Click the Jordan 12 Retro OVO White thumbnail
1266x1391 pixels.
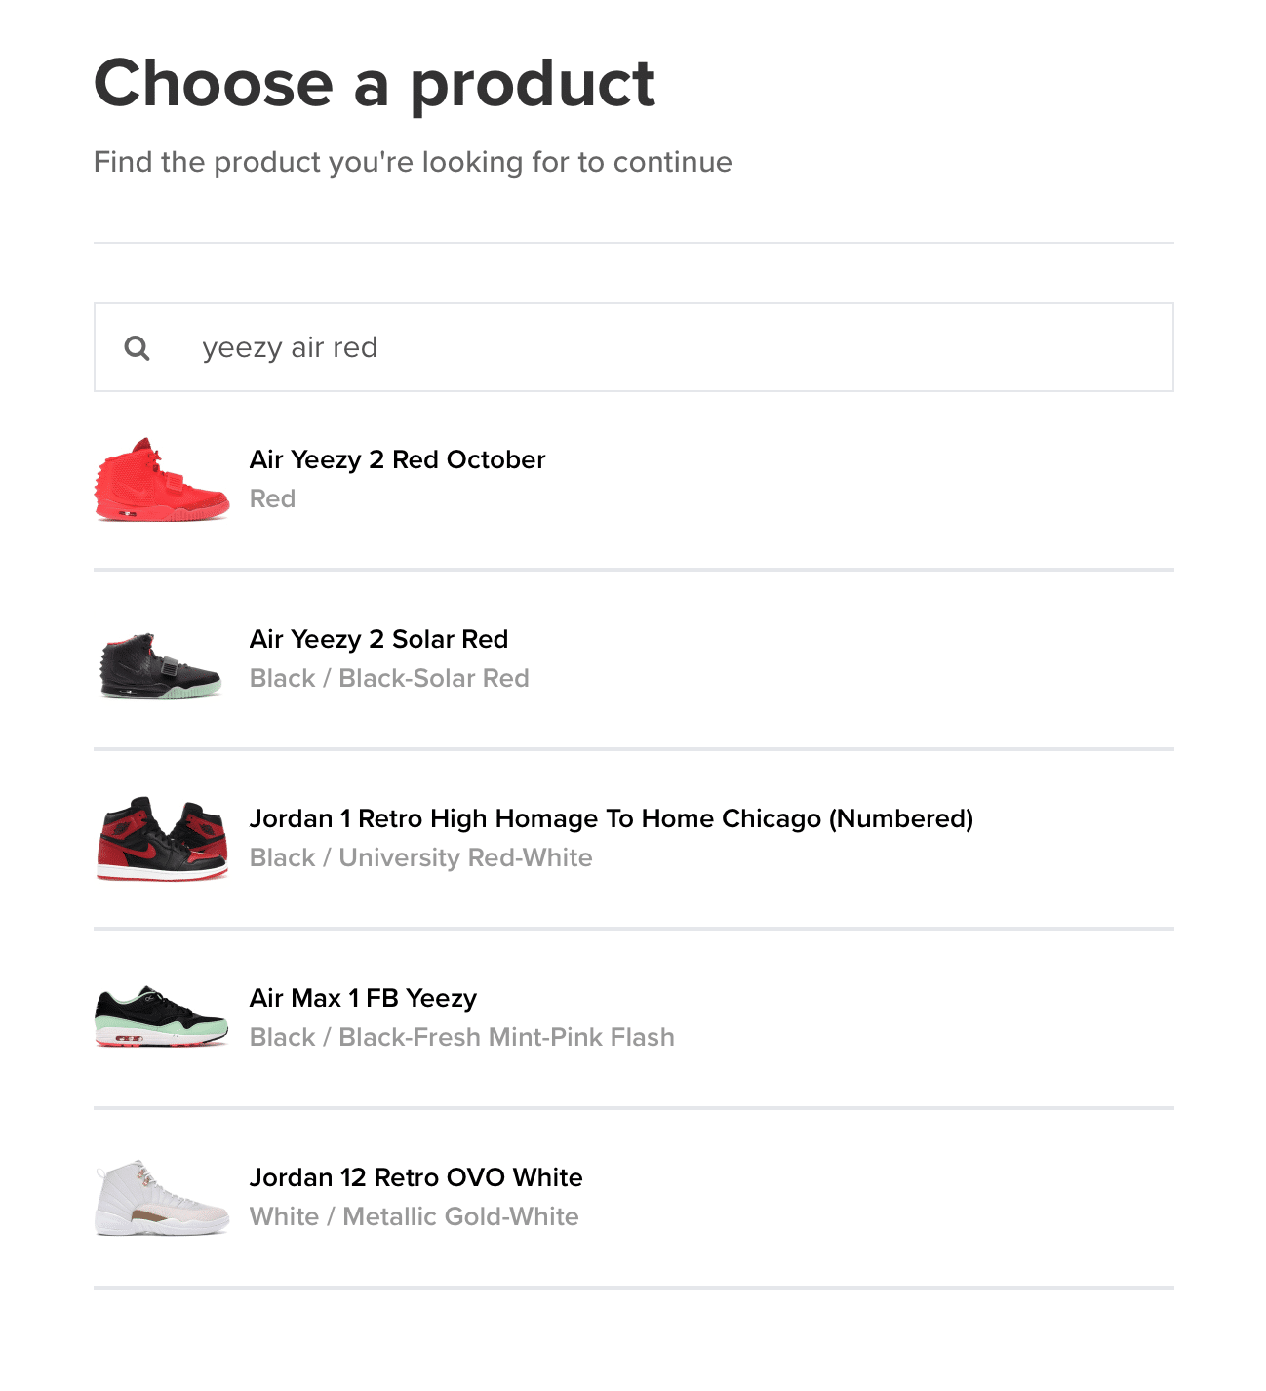point(161,1198)
